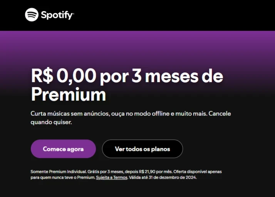Click the "quando quiser." text line

pyautogui.click(x=51, y=122)
